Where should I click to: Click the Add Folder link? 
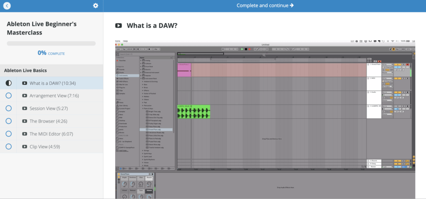124,150
